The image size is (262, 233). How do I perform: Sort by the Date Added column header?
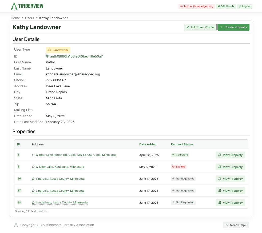pos(148,144)
